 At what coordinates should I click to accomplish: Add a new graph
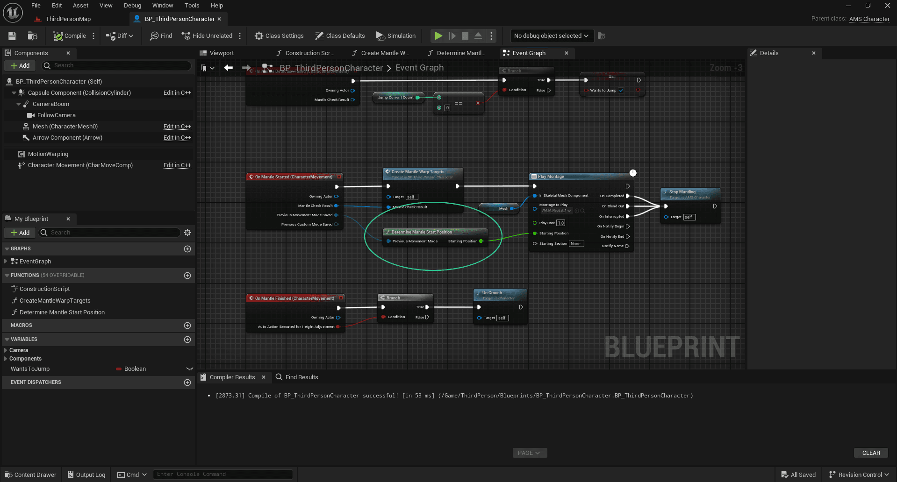[x=187, y=249]
